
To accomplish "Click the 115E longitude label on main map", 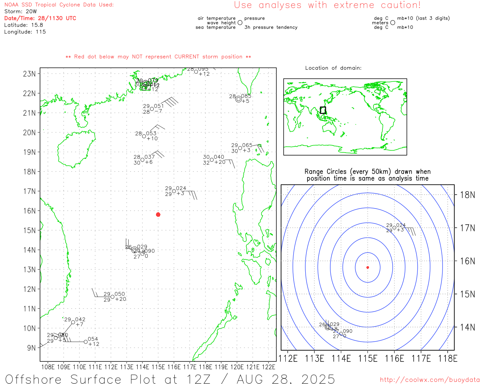I will tap(158, 367).
